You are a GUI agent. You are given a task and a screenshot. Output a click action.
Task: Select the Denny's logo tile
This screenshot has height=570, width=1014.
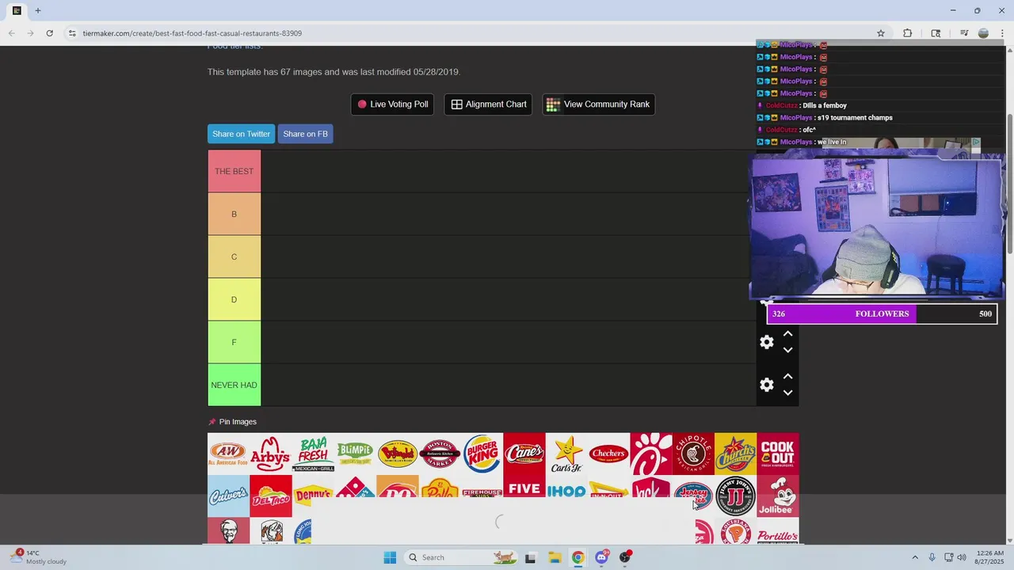pos(313,492)
